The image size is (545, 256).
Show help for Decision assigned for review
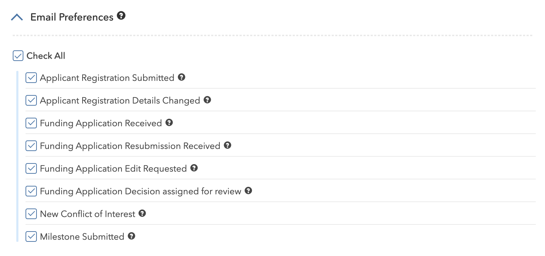[248, 190]
